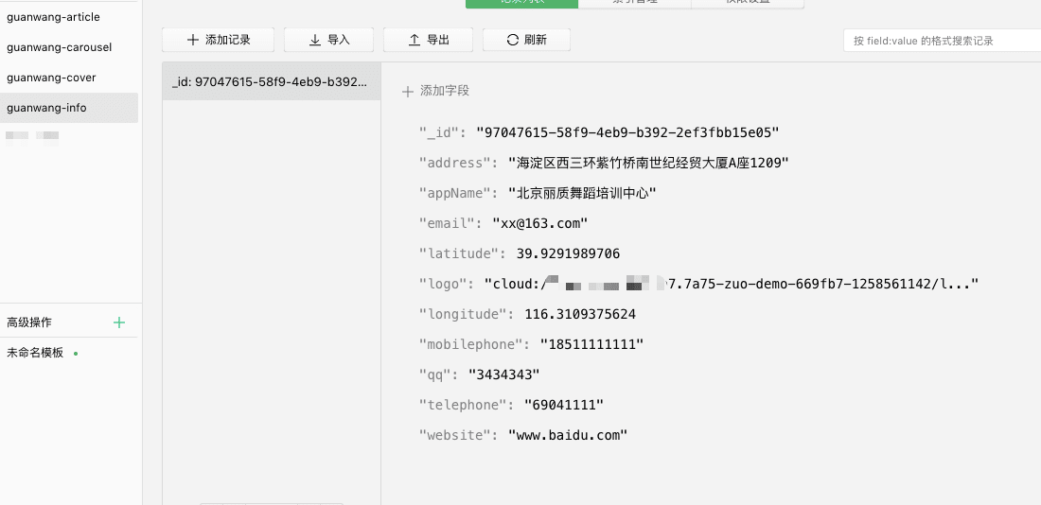The width and height of the screenshot is (1041, 505).
Task: Click the website value www.baidu.com
Action: (568, 435)
